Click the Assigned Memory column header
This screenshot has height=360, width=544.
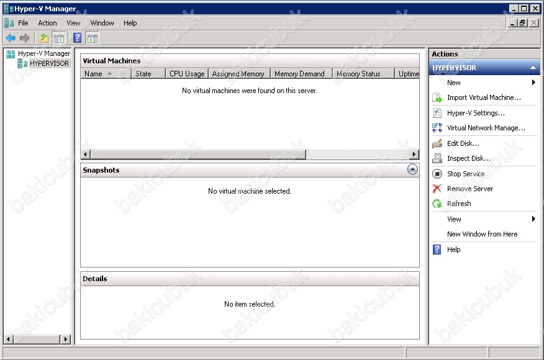pyautogui.click(x=239, y=74)
